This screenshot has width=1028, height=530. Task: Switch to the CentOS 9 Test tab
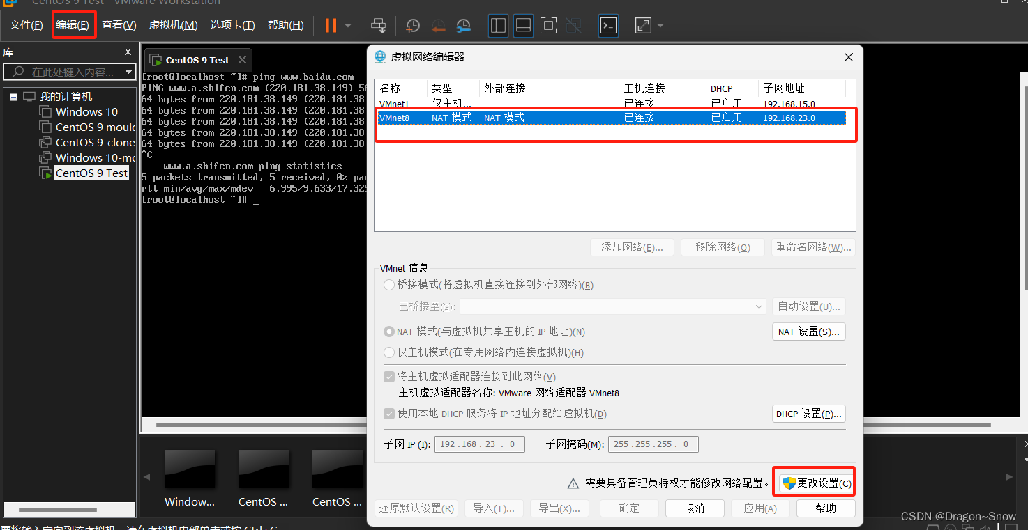point(197,60)
